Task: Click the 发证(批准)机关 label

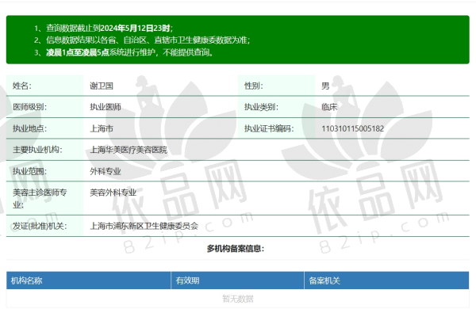Action: pyautogui.click(x=40, y=226)
